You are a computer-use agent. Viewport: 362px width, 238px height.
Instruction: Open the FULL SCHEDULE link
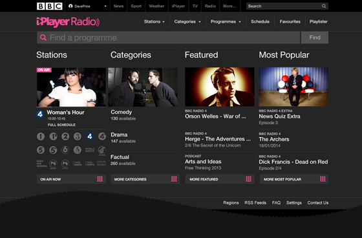(x=61, y=125)
